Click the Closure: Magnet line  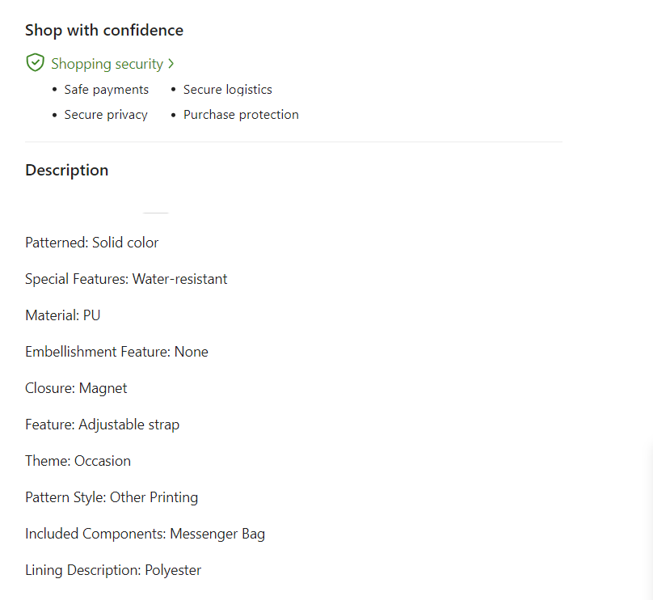coord(76,388)
